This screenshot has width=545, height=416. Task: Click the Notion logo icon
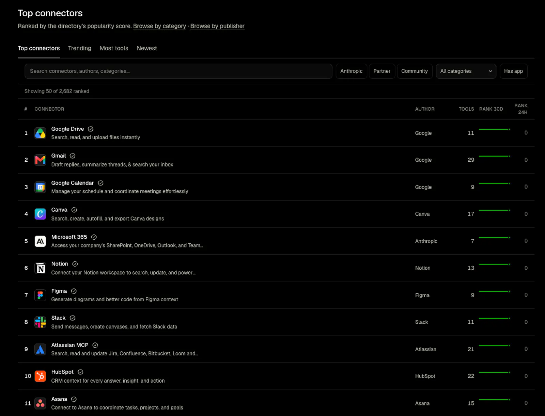coord(40,268)
